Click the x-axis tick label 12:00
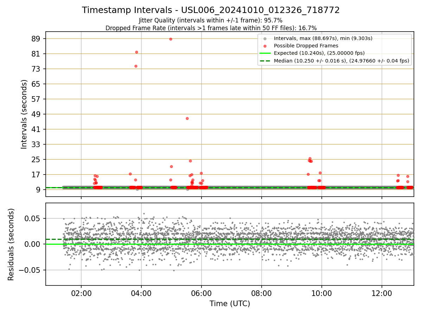 coord(382,293)
